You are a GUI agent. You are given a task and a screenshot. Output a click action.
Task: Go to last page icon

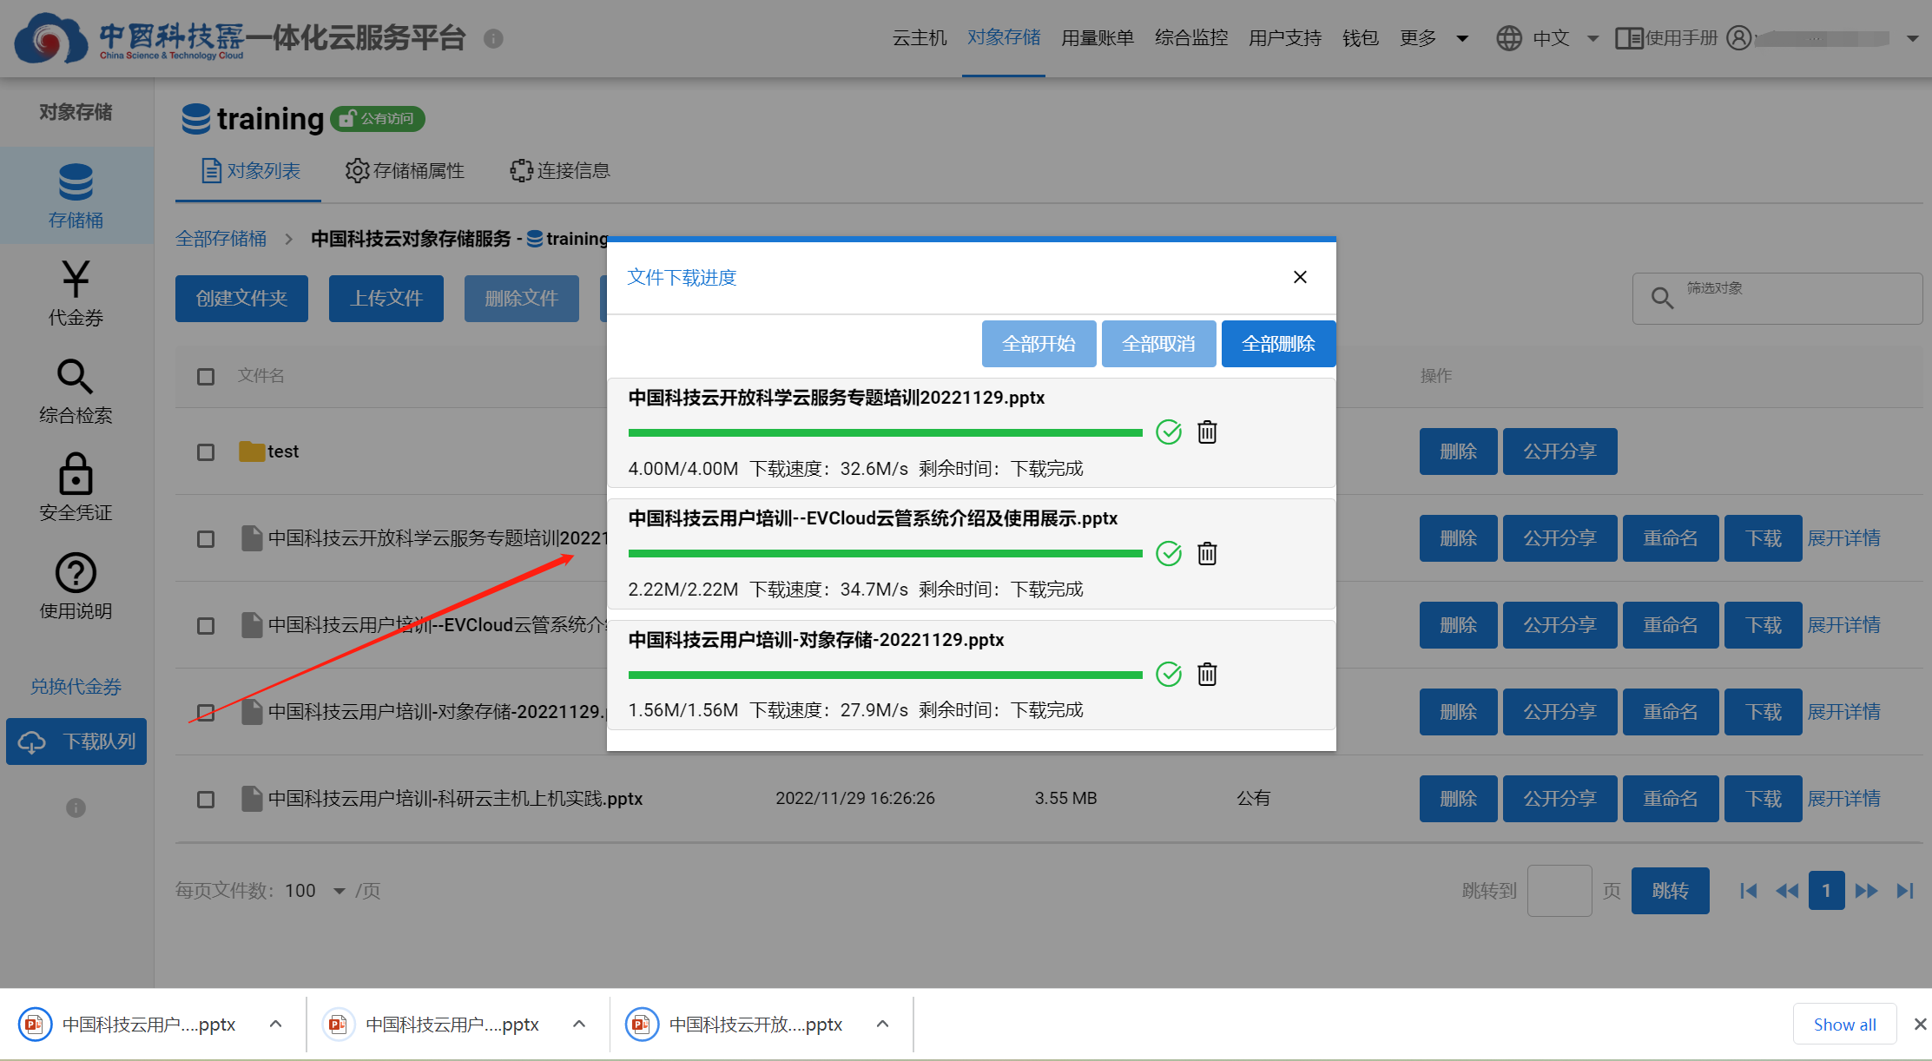coord(1905,891)
